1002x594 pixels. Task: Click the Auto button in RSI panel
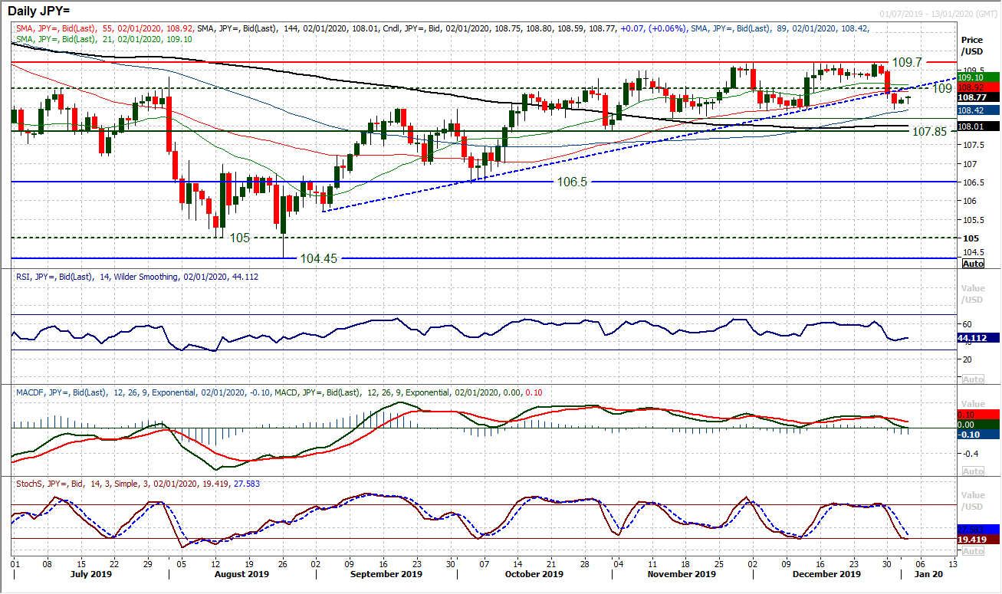pos(972,379)
